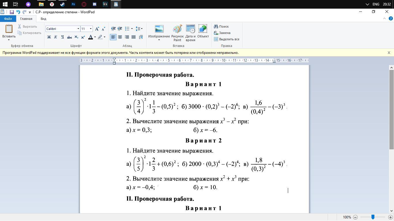Viewport: 394px width, 221px height.
Task: Open WordPad help question mark
Action: tap(391, 18)
